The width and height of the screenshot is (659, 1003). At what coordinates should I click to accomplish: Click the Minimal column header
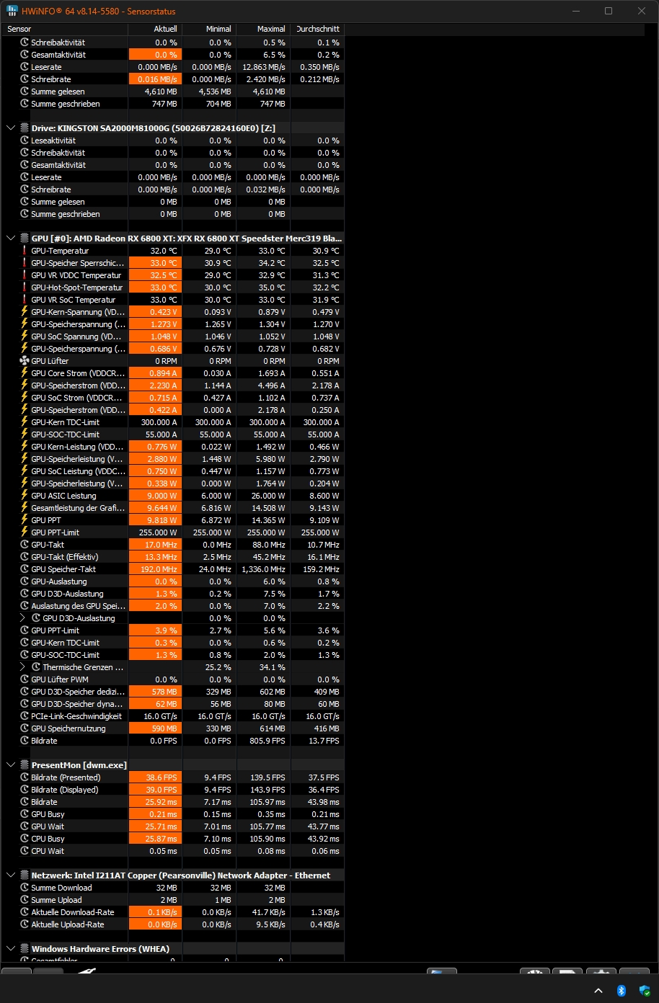click(209, 29)
